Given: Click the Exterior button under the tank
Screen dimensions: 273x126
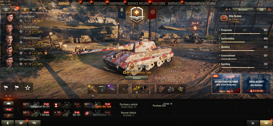Looking at the screenshot, I should point(137,78).
